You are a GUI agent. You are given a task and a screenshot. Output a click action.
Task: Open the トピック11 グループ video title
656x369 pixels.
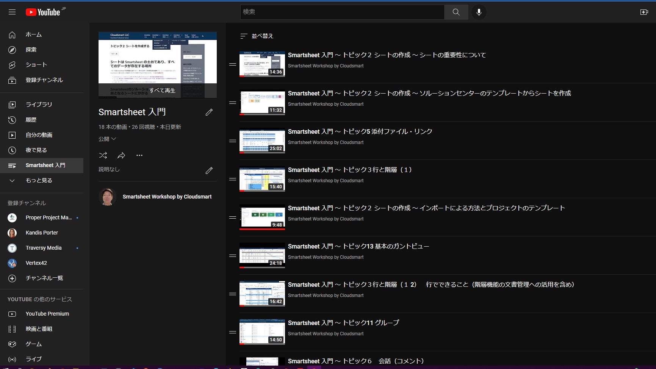click(x=343, y=323)
